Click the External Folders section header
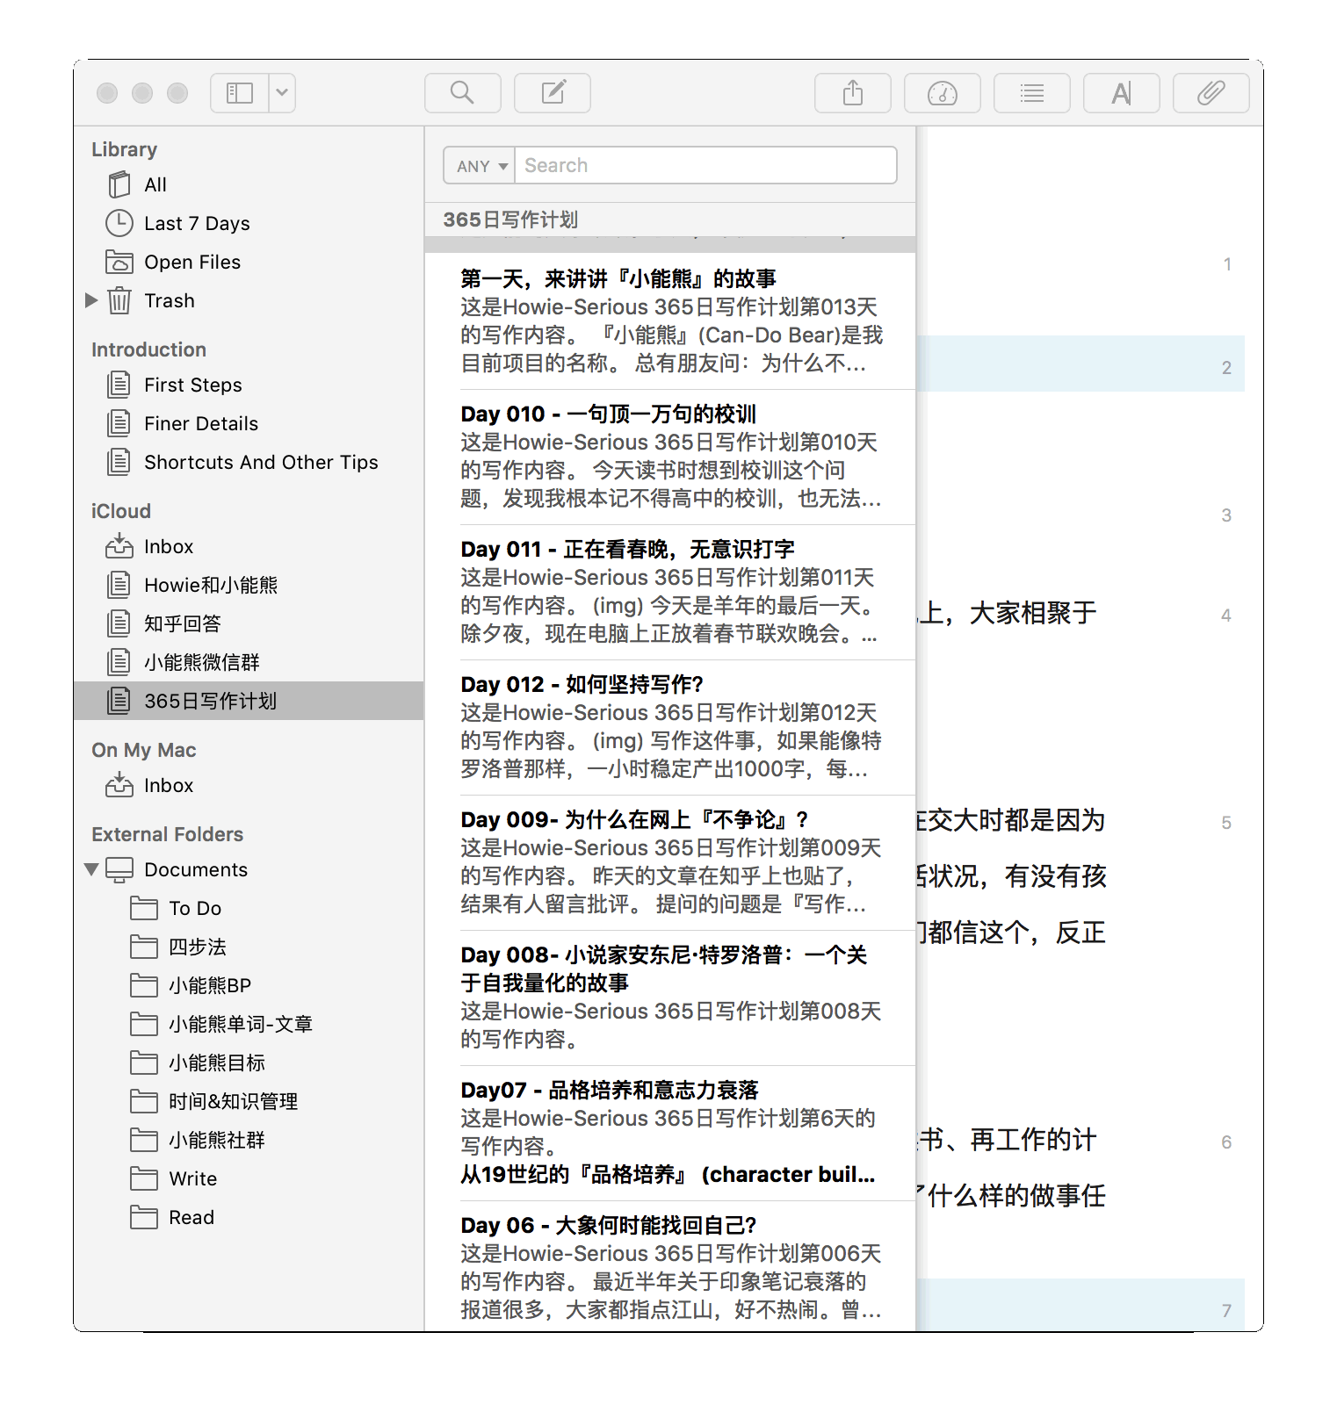 (x=167, y=834)
